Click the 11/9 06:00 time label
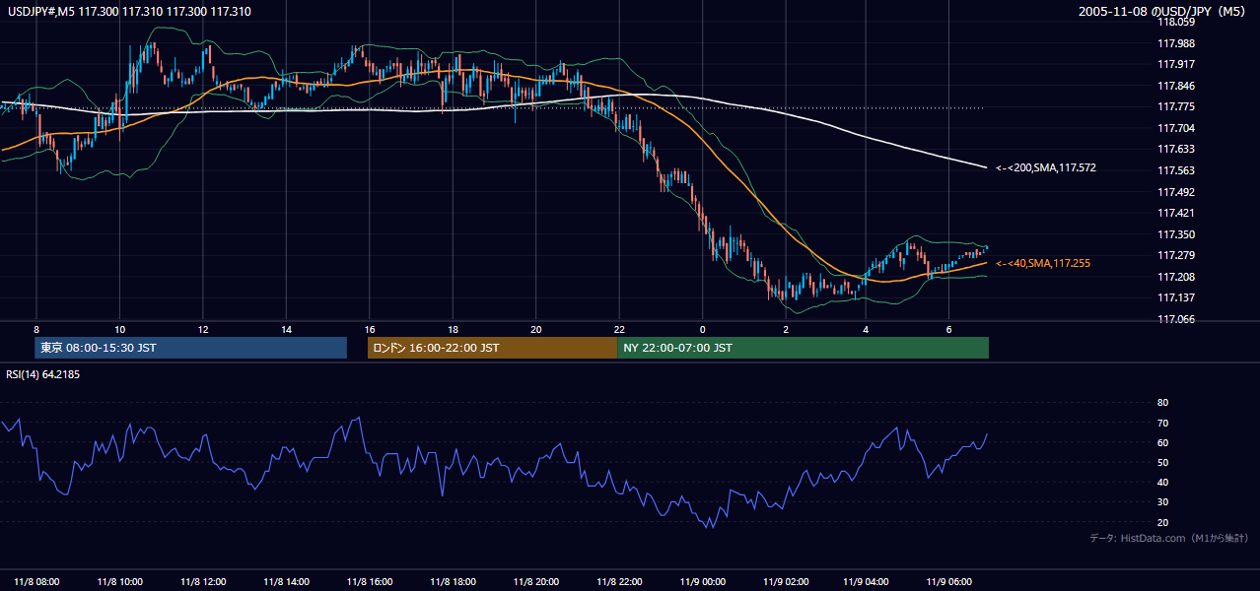Viewport: 1260px width, 591px height. click(950, 581)
